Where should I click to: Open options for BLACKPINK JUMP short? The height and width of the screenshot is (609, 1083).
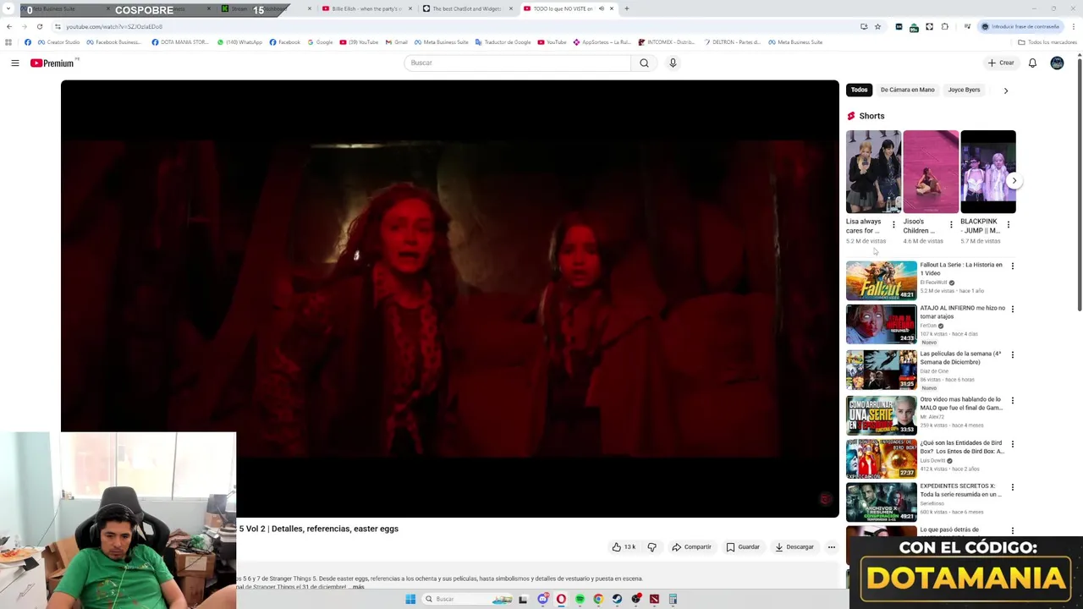1008,225
